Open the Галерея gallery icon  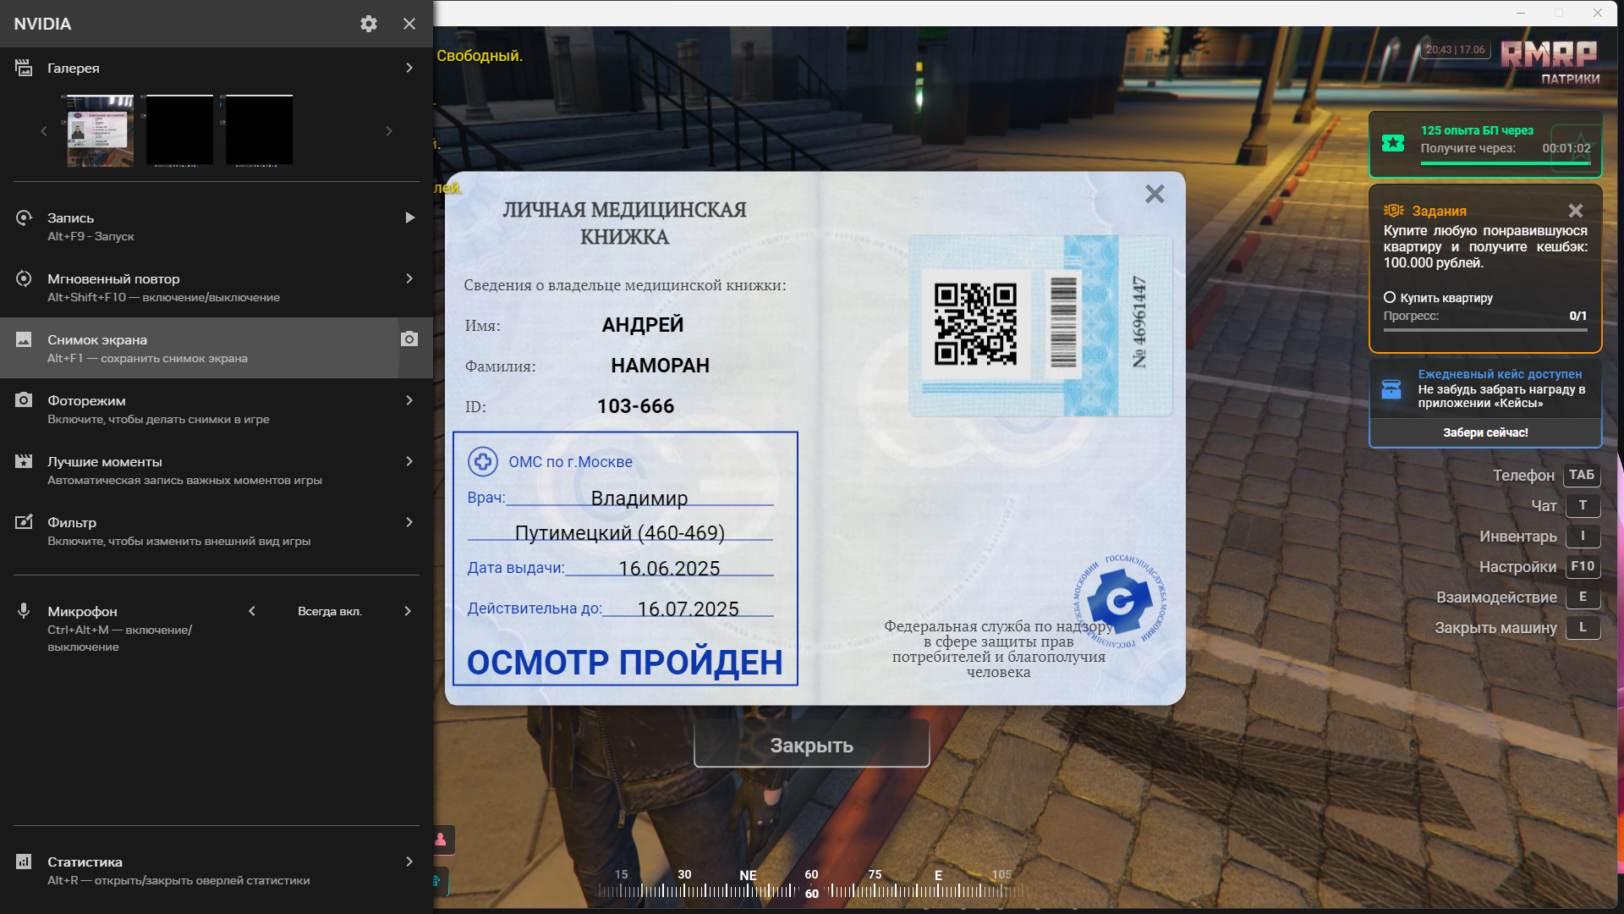(24, 68)
